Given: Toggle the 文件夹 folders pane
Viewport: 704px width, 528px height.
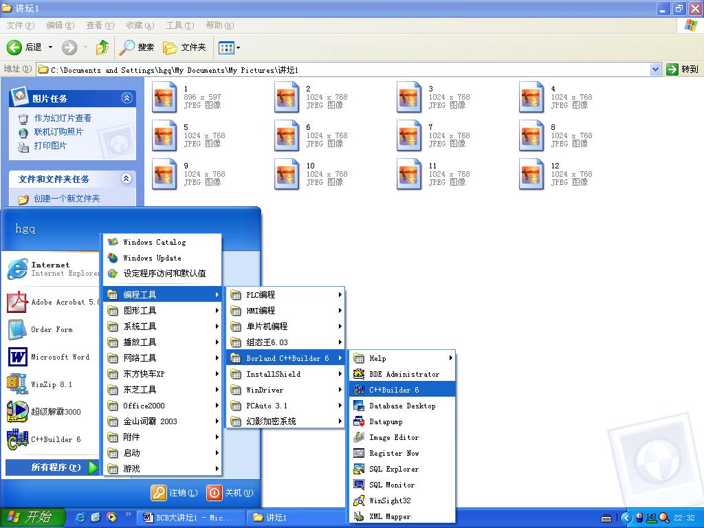Looking at the screenshot, I should pyautogui.click(x=184, y=47).
